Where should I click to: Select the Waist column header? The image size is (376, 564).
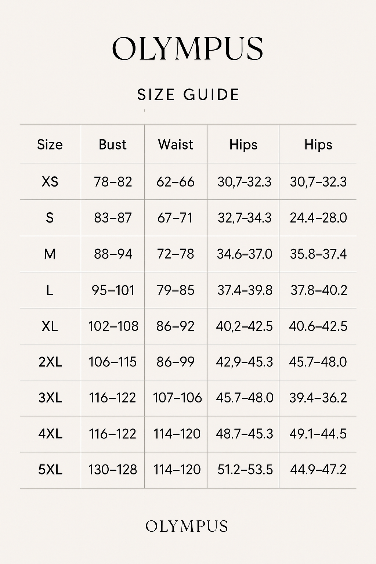pyautogui.click(x=176, y=145)
